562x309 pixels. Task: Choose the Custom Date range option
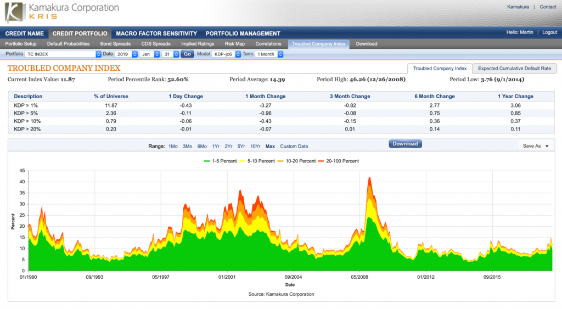click(x=294, y=146)
